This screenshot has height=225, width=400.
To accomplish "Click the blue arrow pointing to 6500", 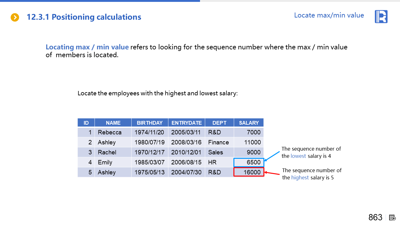I will point(272,156).
